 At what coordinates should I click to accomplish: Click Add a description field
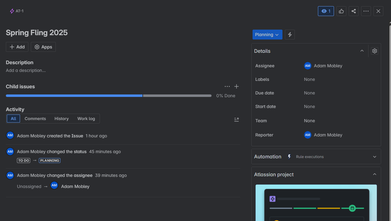point(26,71)
